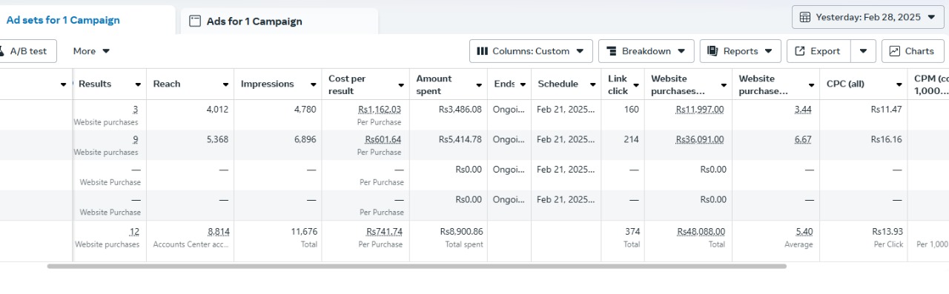
Task: Click the Rs741.74 total cost per result
Action: pyautogui.click(x=383, y=231)
